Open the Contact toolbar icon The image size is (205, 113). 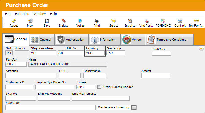[180, 21]
